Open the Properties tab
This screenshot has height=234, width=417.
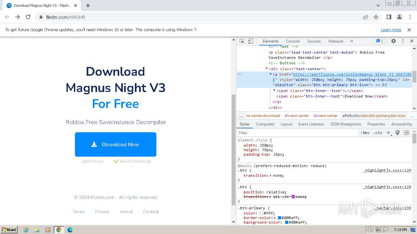coord(376,124)
